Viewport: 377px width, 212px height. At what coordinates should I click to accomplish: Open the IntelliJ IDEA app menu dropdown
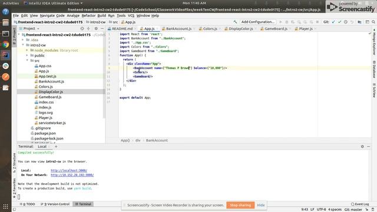click(x=53, y=3)
